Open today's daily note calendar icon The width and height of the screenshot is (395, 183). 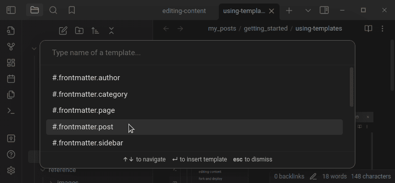click(x=11, y=79)
